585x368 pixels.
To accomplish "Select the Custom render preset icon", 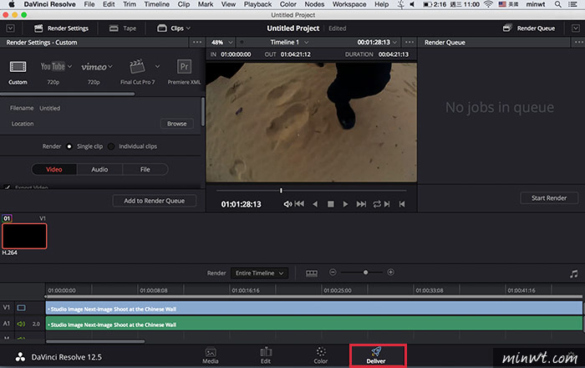I will [x=18, y=67].
